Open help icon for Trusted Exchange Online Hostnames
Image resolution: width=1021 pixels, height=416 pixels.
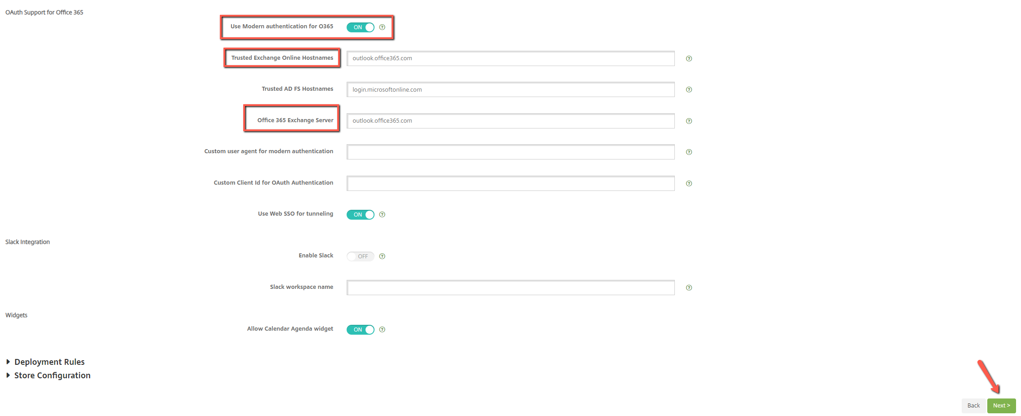(x=689, y=58)
